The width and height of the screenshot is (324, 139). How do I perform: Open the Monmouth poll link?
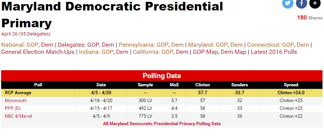click(16, 101)
